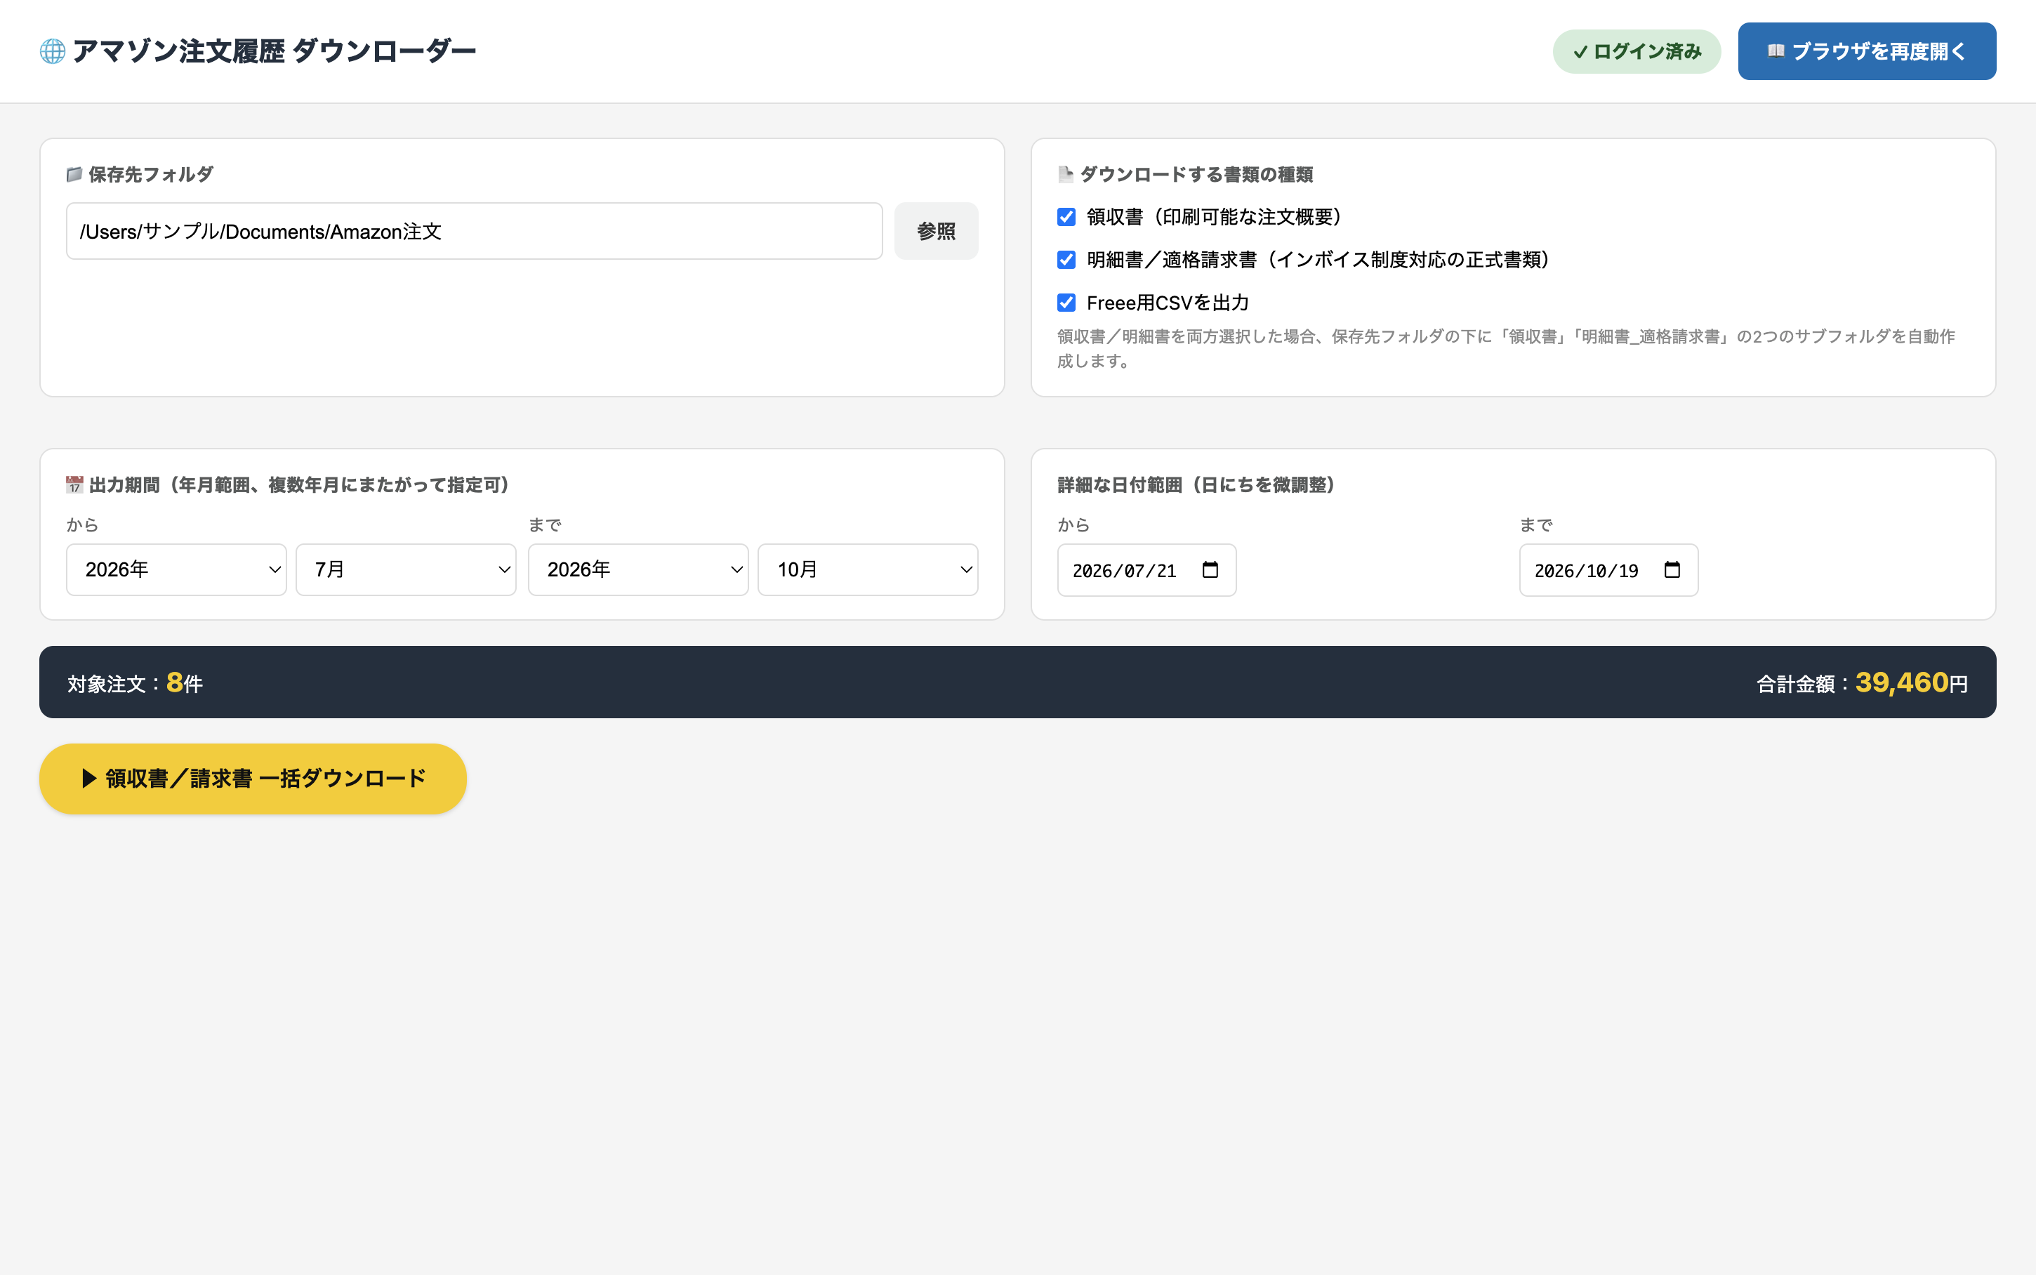Screen dimensions: 2036x1275
Task: Toggle the 明細書／適格請求書 checkbox
Action: [x=1066, y=260]
